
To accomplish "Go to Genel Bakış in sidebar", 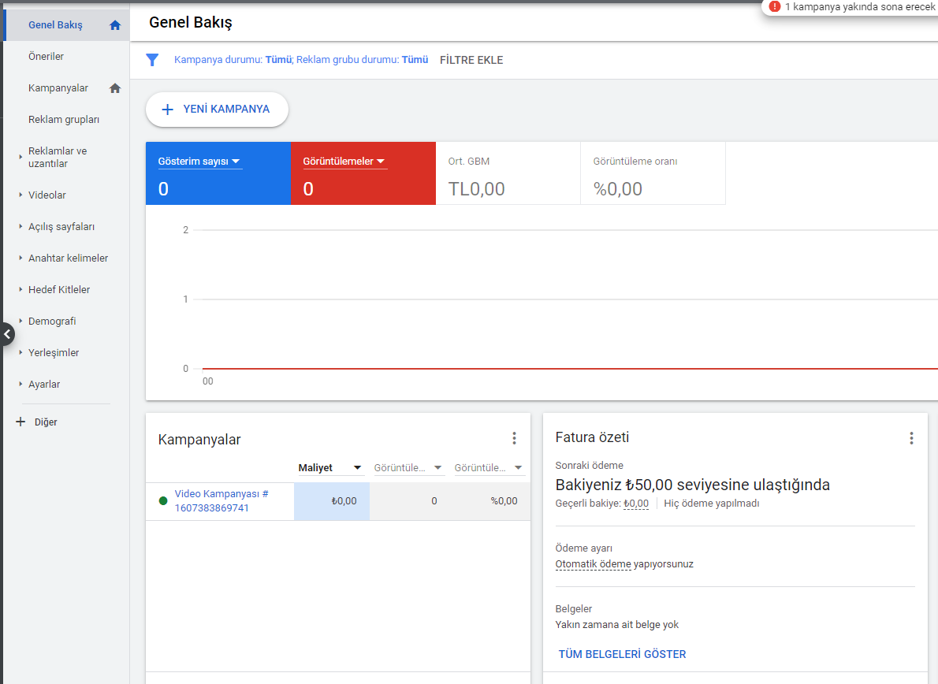I will click(56, 25).
